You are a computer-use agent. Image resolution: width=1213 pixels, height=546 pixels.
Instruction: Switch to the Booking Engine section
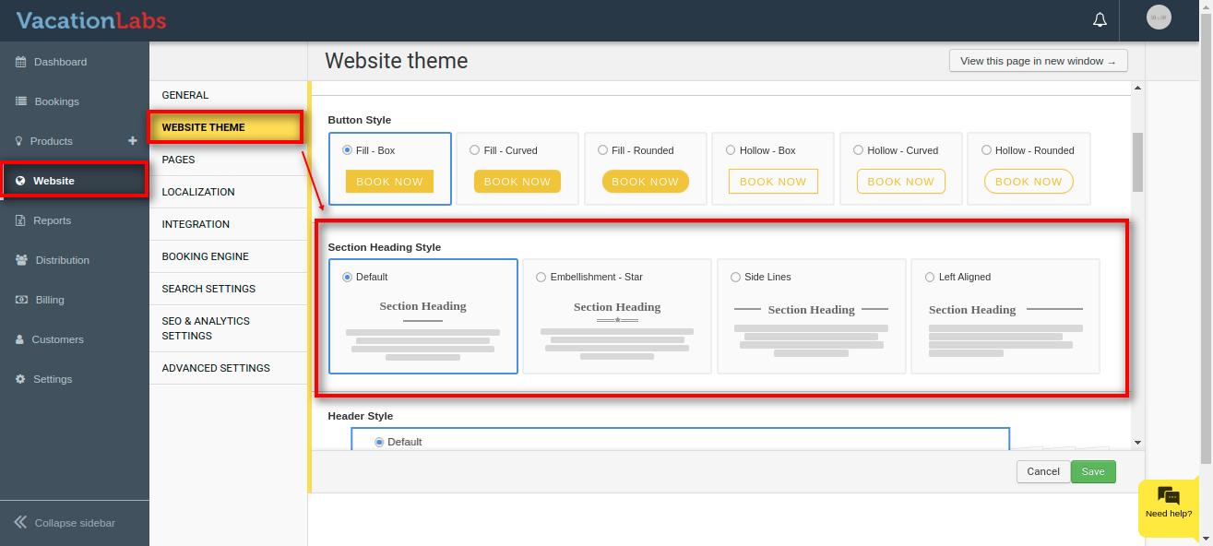pyautogui.click(x=205, y=256)
